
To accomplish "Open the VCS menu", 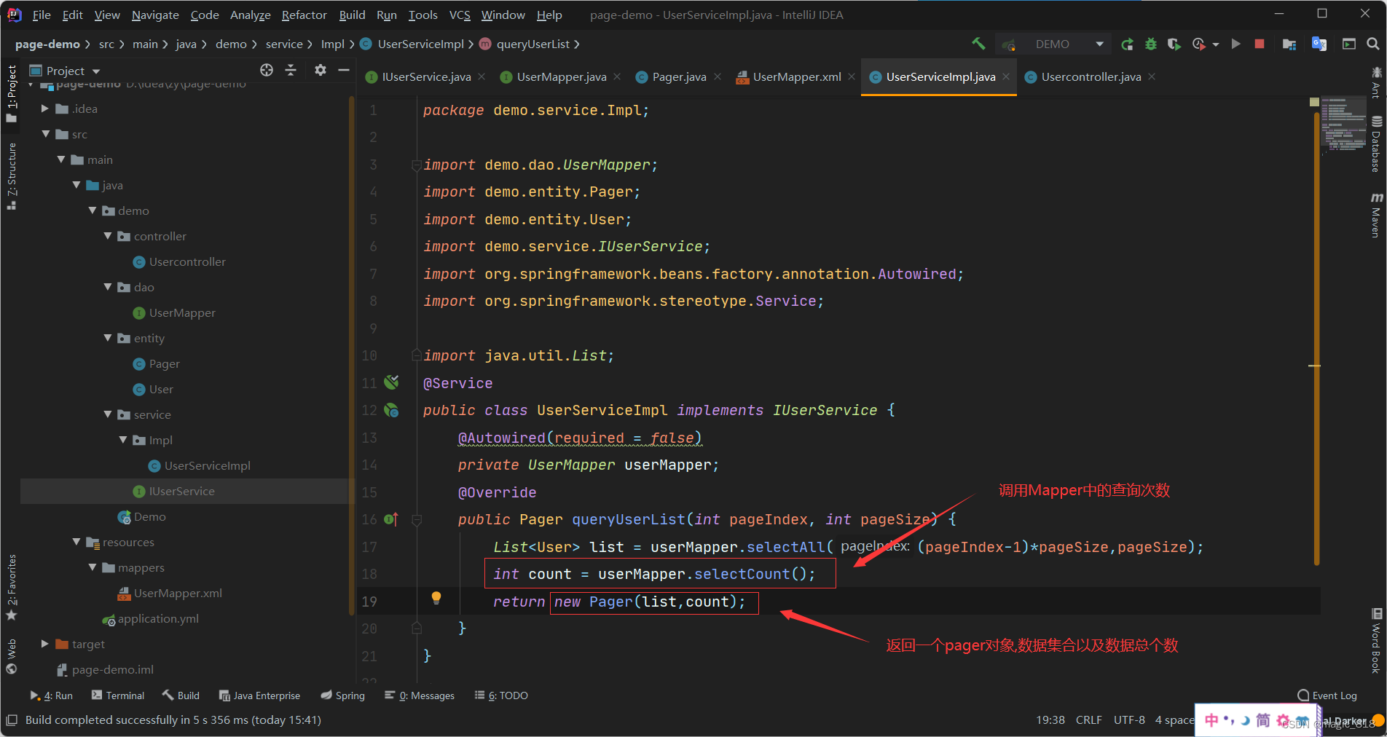I will (460, 15).
